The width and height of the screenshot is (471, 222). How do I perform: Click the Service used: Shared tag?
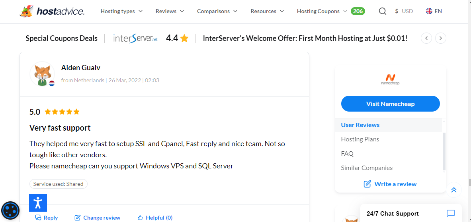[x=58, y=184]
